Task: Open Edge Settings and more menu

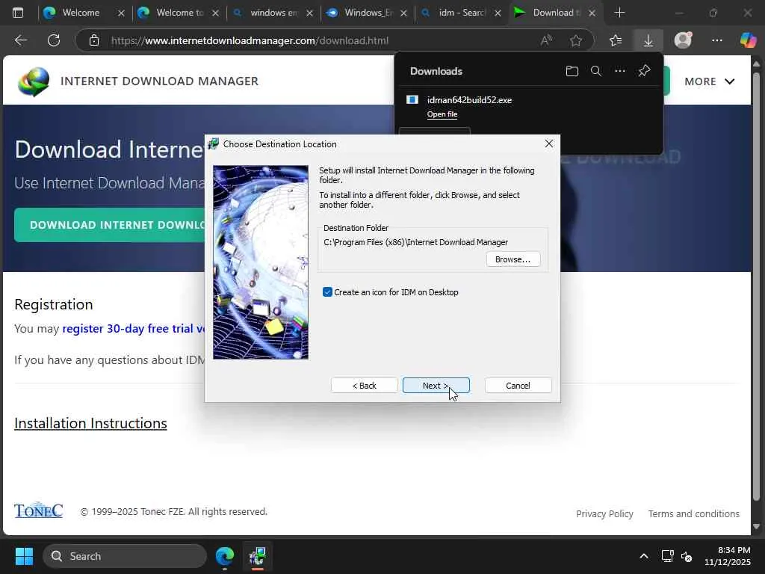Action: point(716,40)
